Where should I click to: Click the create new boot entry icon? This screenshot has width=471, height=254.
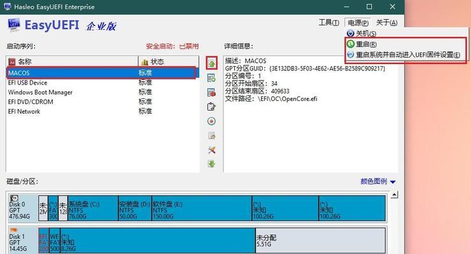point(211,78)
